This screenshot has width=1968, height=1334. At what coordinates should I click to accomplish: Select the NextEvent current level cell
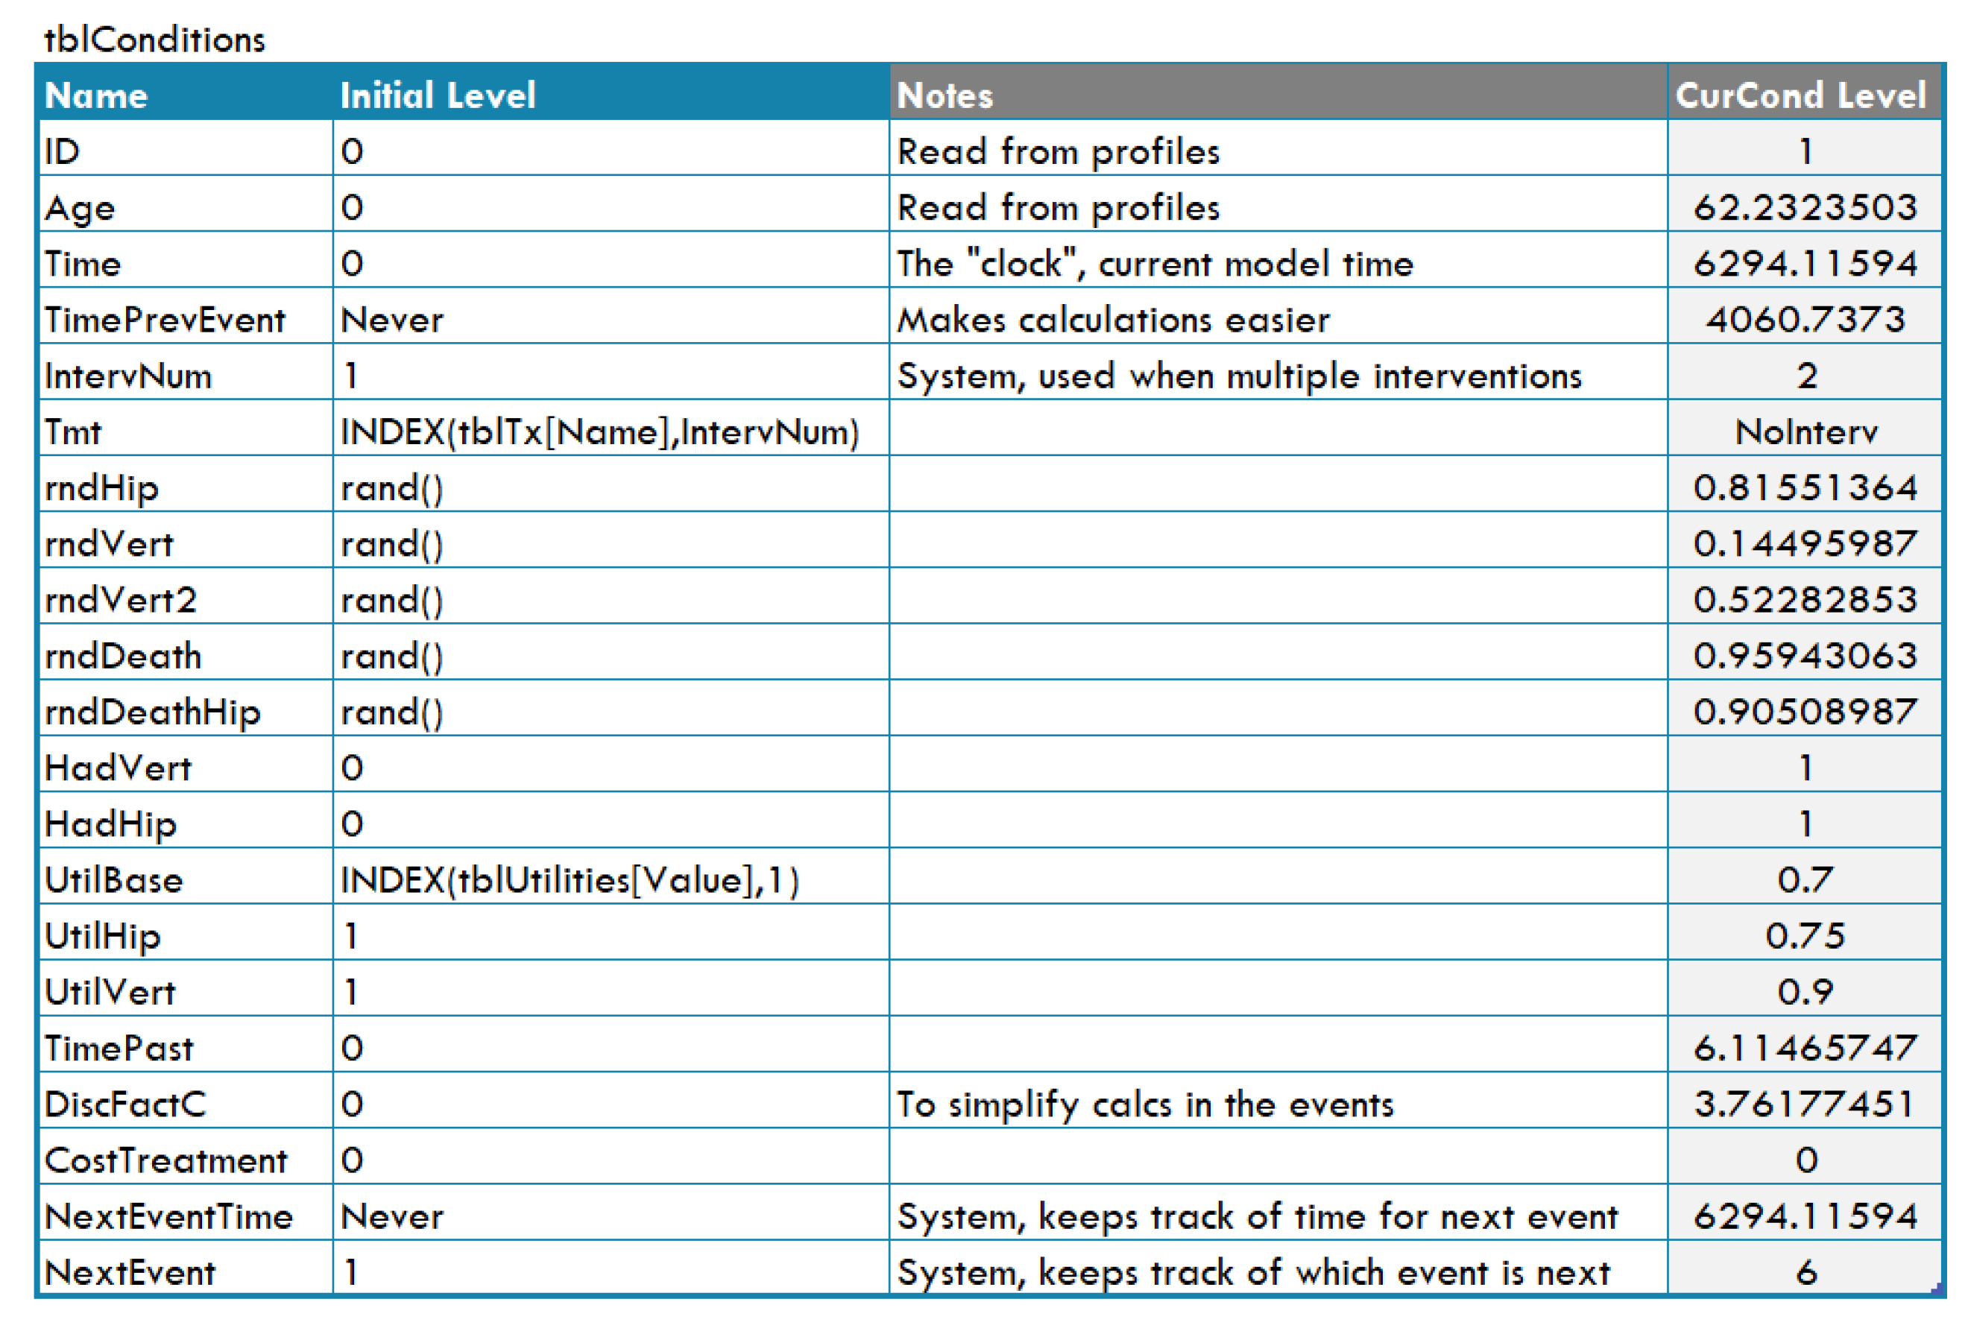[x=1805, y=1272]
